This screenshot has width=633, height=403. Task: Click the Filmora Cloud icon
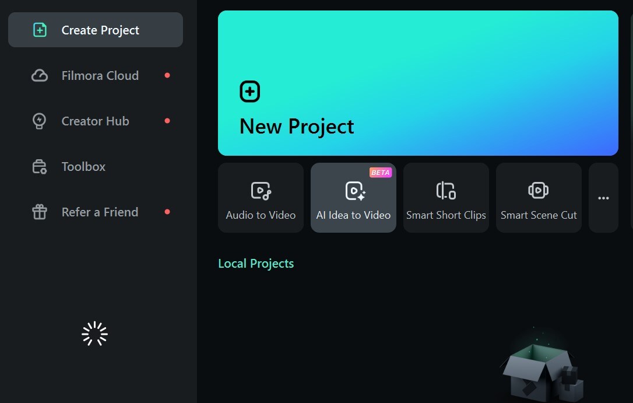[x=40, y=75]
